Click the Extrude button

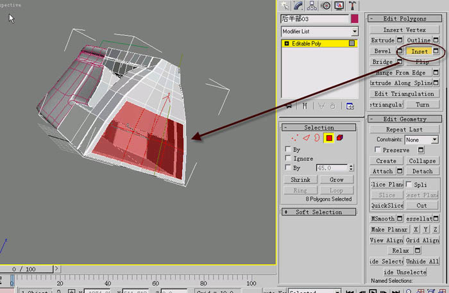pos(382,40)
